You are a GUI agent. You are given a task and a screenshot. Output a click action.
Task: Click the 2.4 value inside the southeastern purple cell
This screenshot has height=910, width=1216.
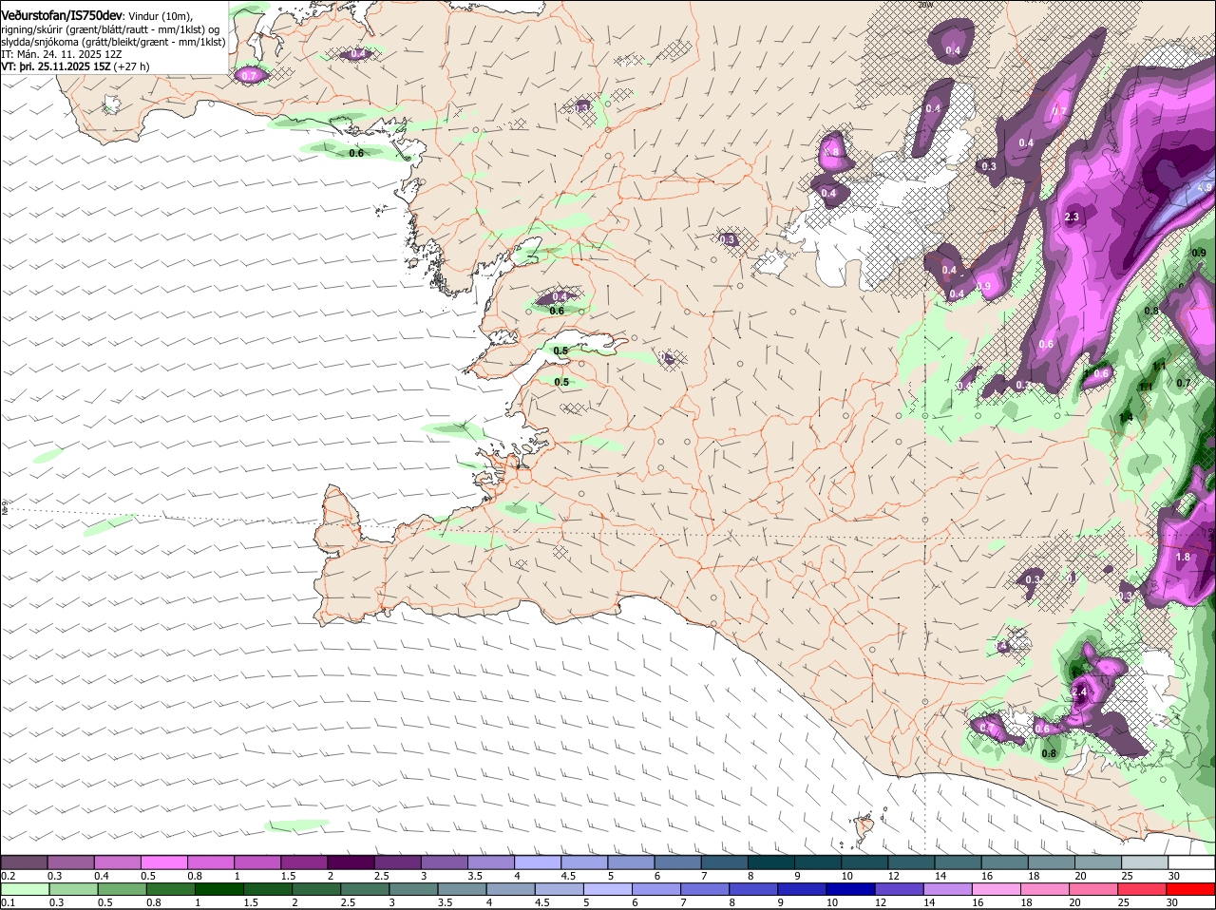pos(1078,692)
